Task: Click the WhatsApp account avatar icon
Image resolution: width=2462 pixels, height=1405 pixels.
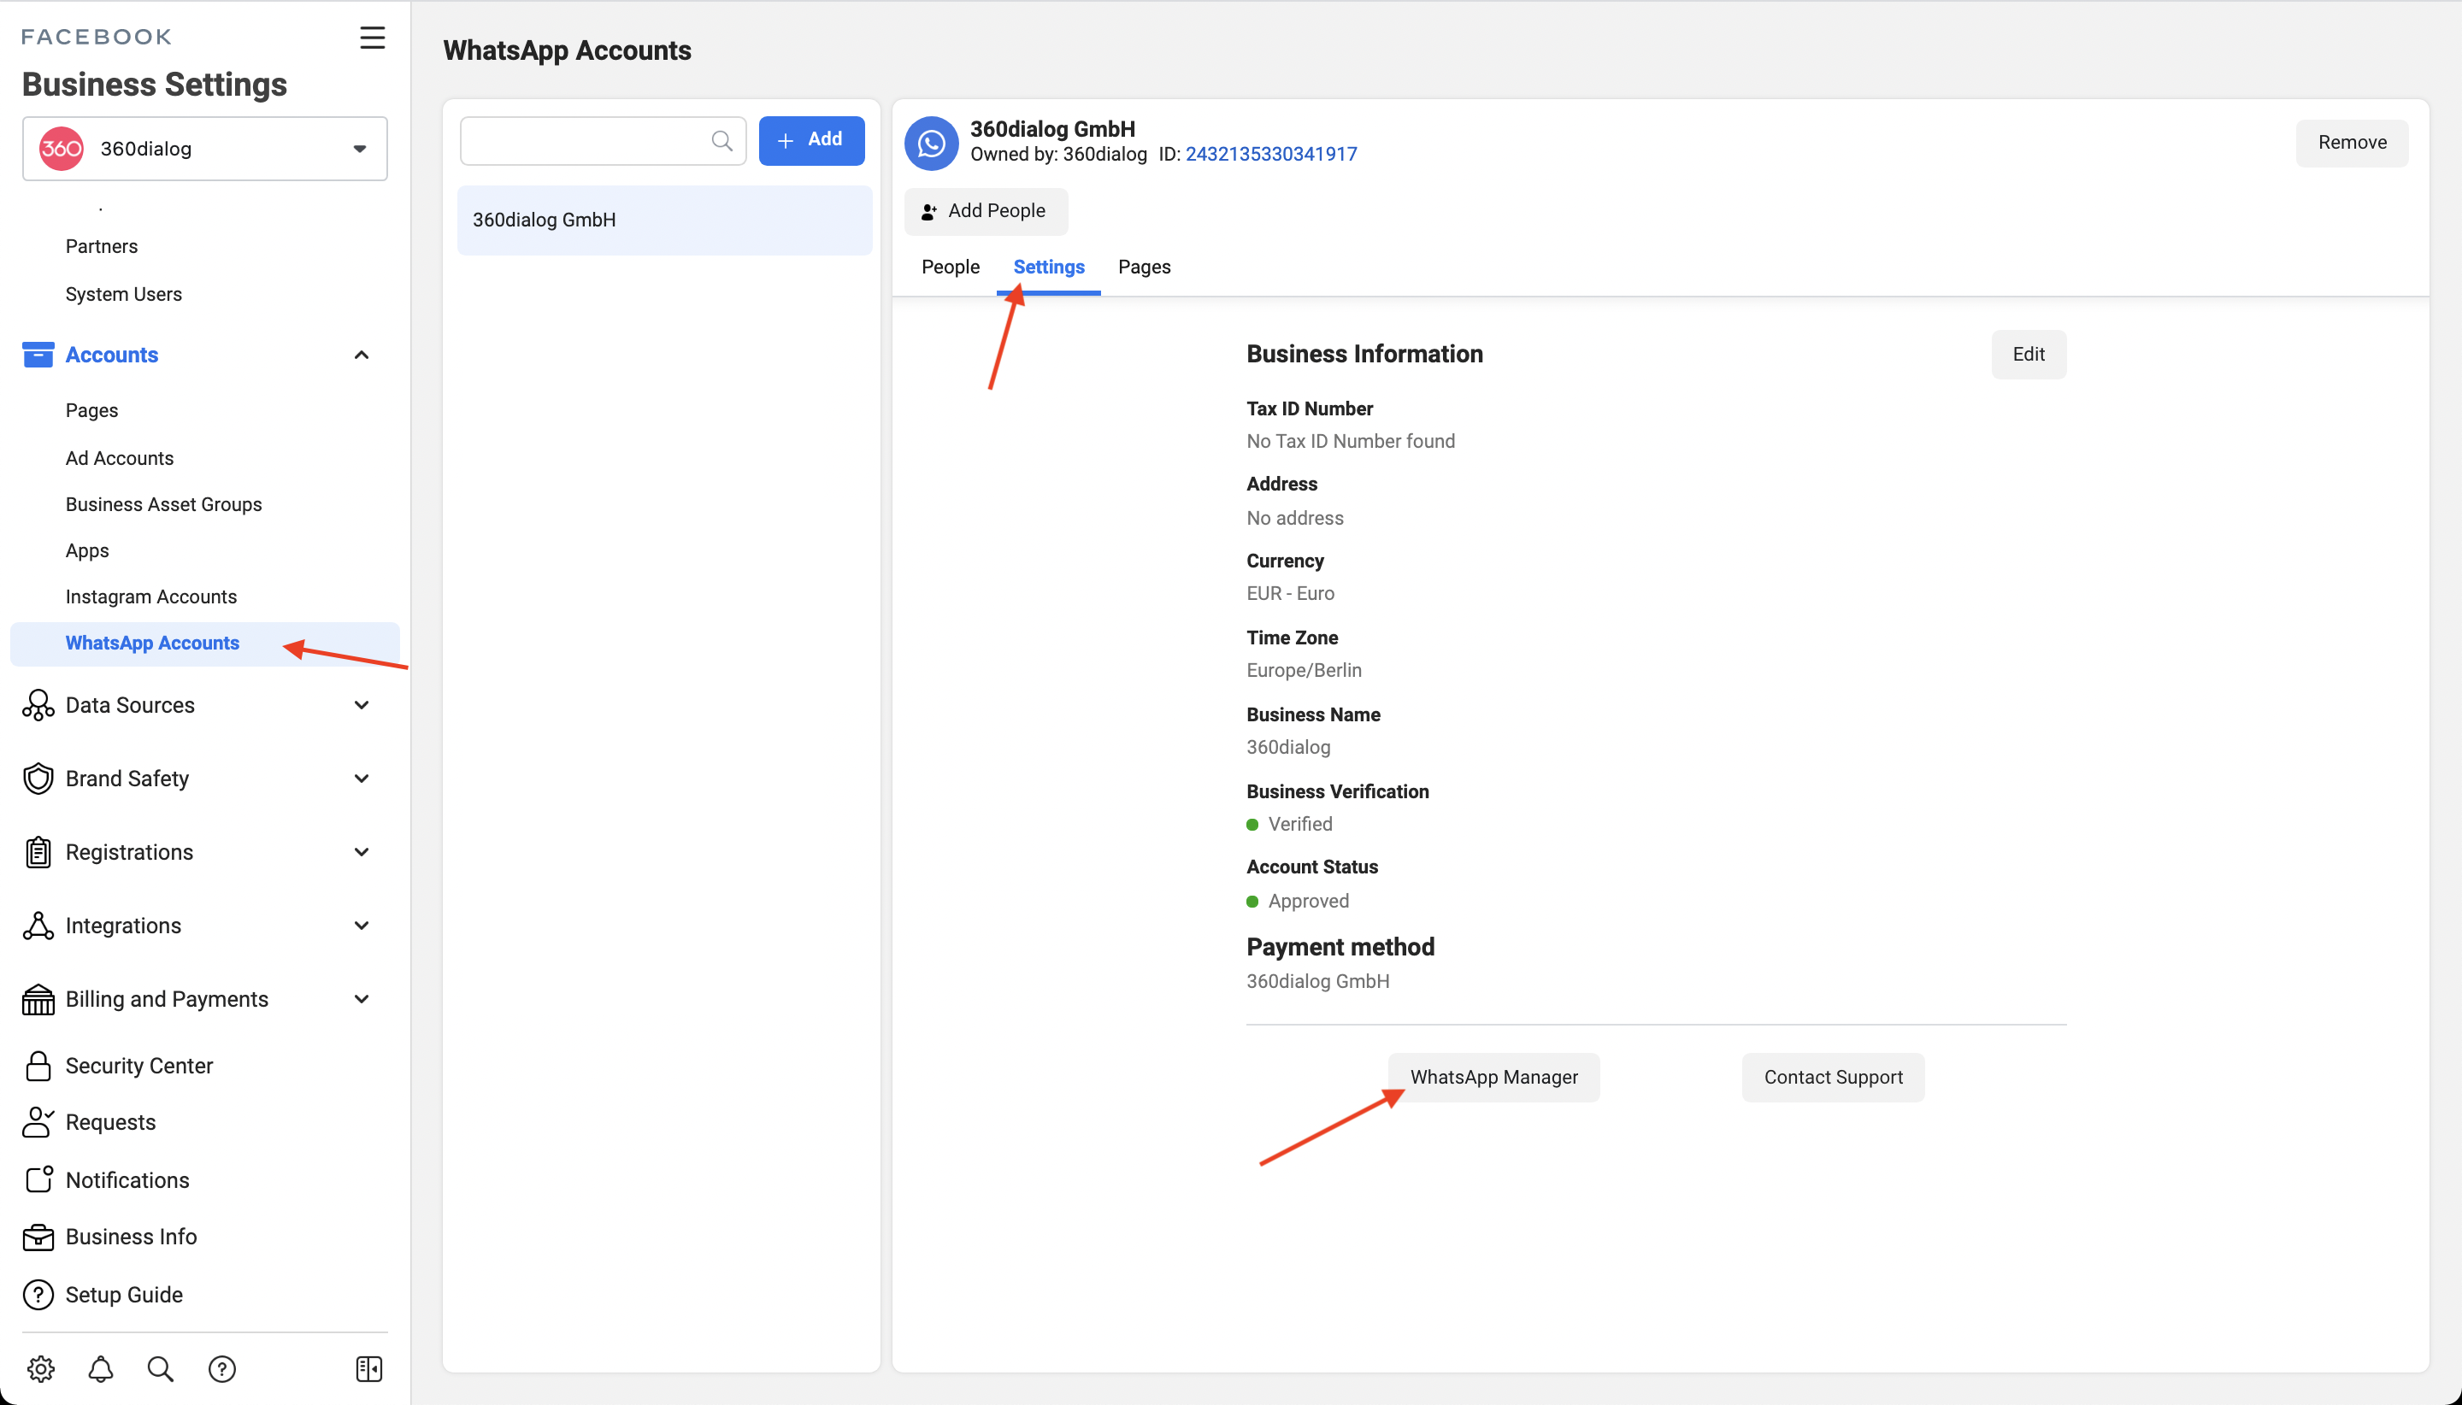Action: point(930,143)
